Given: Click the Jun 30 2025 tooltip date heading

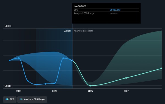Looking at the screenshot, I should point(80,6).
